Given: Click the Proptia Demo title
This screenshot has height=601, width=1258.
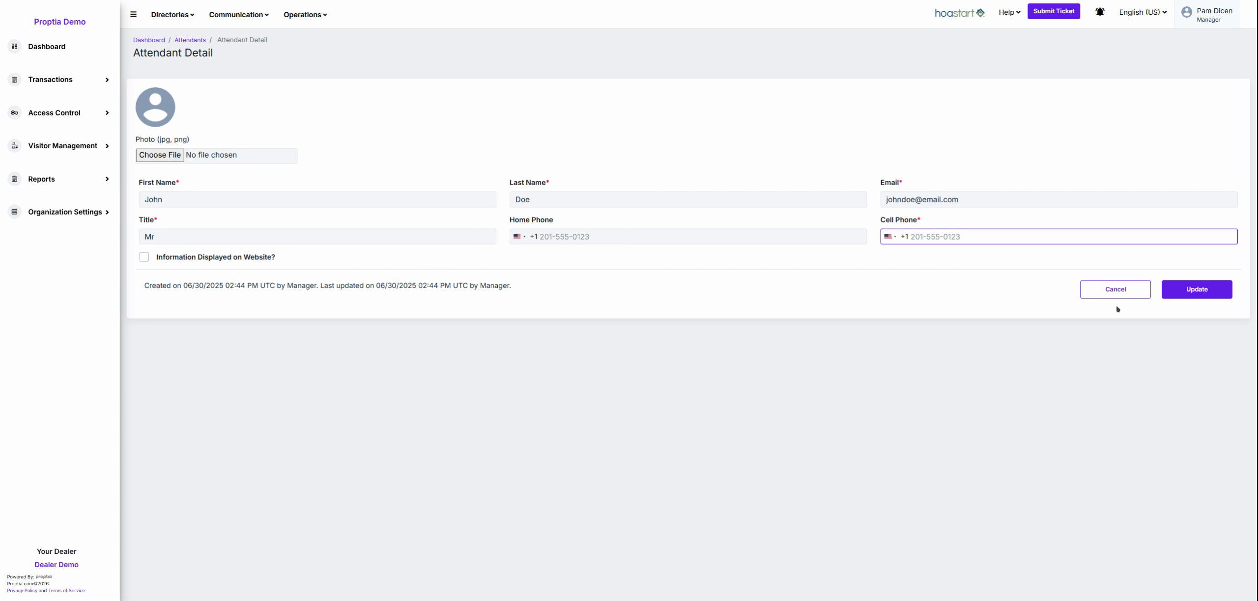Looking at the screenshot, I should click(x=60, y=22).
